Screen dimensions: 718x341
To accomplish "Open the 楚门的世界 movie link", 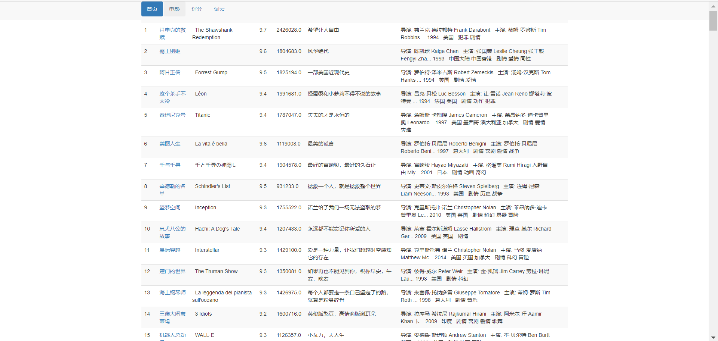I will [172, 271].
